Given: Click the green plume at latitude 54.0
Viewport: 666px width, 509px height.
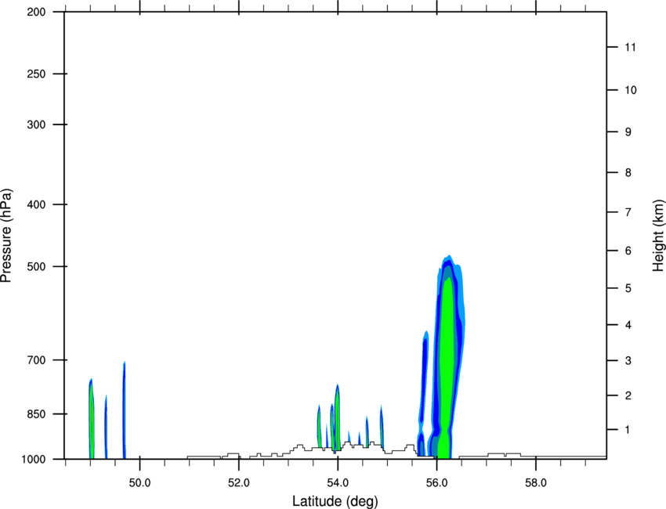Looking at the screenshot, I should point(337,418).
